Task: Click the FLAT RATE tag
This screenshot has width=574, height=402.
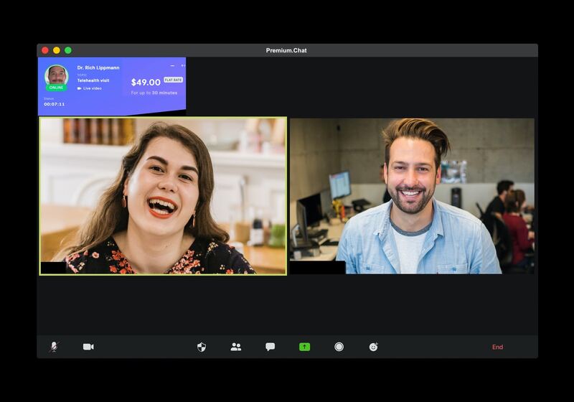Action: coord(173,80)
